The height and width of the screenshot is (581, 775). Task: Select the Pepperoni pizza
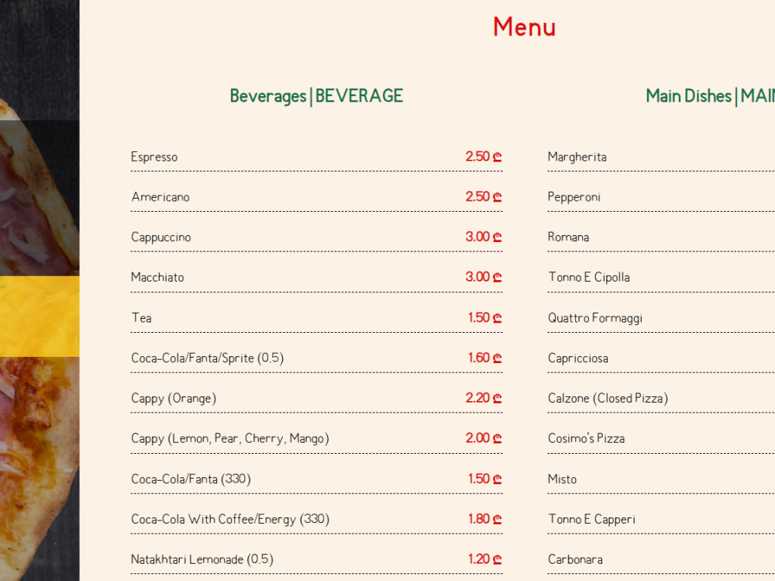pyautogui.click(x=573, y=198)
